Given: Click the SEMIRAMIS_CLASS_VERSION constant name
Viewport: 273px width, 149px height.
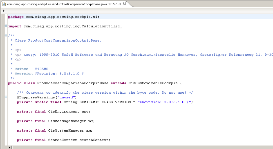Looking at the screenshot, I should (104, 102).
